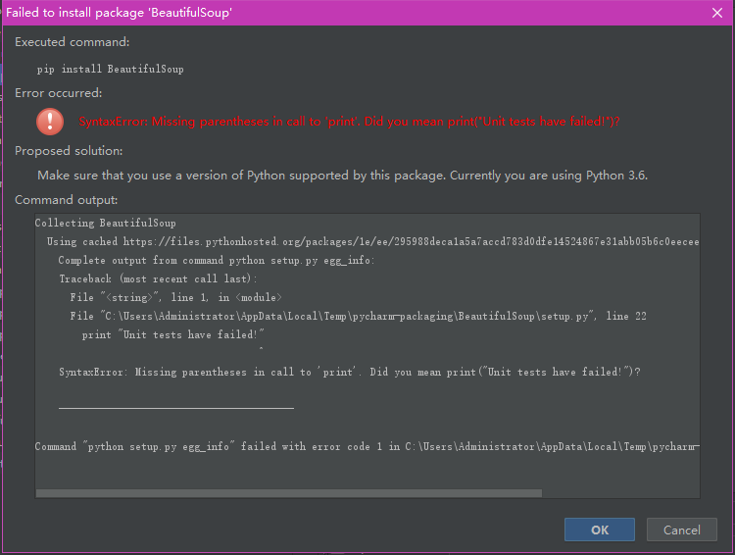This screenshot has height=555, width=735.
Task: Click the SyntaxError line in command output
Action: pyautogui.click(x=350, y=372)
